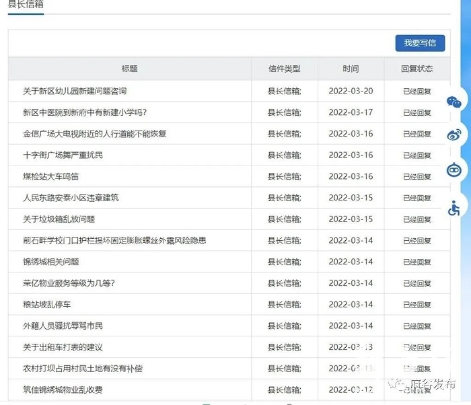Click the robot assistant icon
471x405 pixels.
point(455,170)
